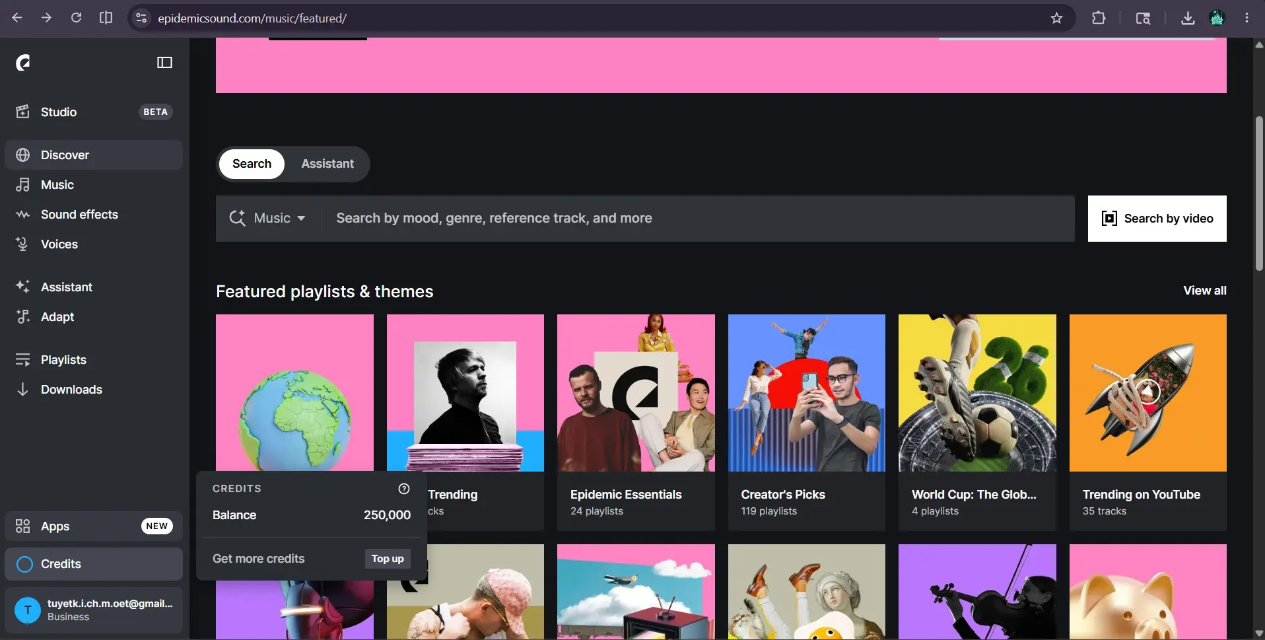Viewport: 1265px width, 640px height.
Task: Click the Top up credits button
Action: click(x=388, y=559)
